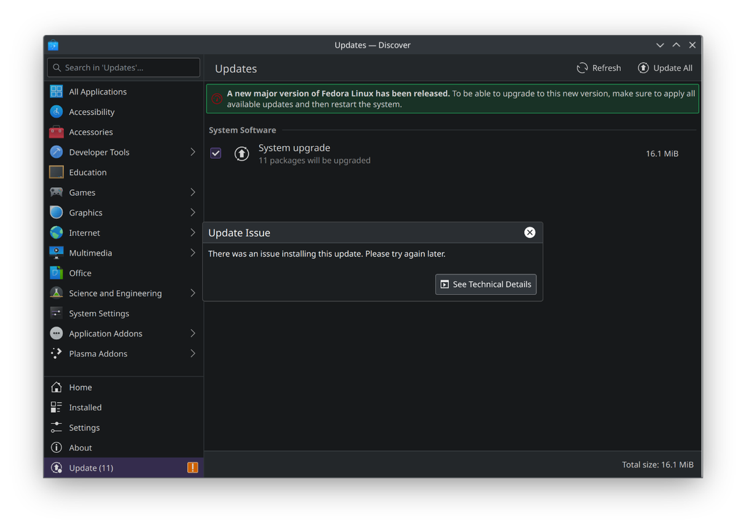This screenshot has height=529, width=745.
Task: Click the 'Total size: 16.1 MiB' footer
Action: tap(658, 464)
